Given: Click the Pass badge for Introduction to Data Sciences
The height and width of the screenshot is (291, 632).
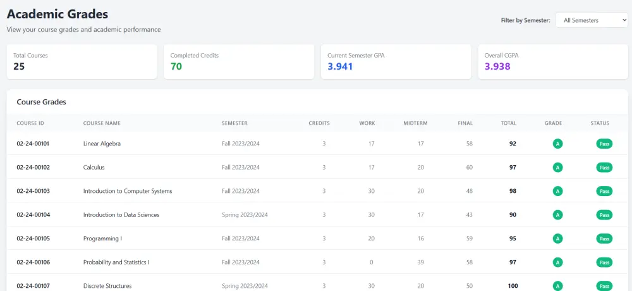Looking at the screenshot, I should point(604,215).
